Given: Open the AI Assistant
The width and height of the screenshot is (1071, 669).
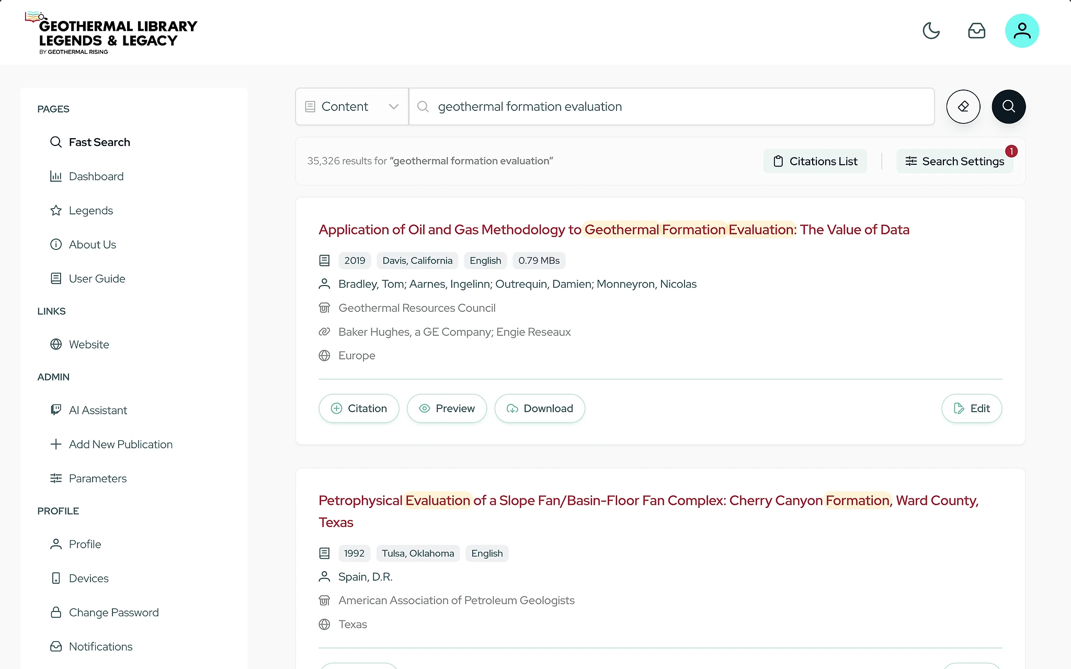Looking at the screenshot, I should 98,410.
